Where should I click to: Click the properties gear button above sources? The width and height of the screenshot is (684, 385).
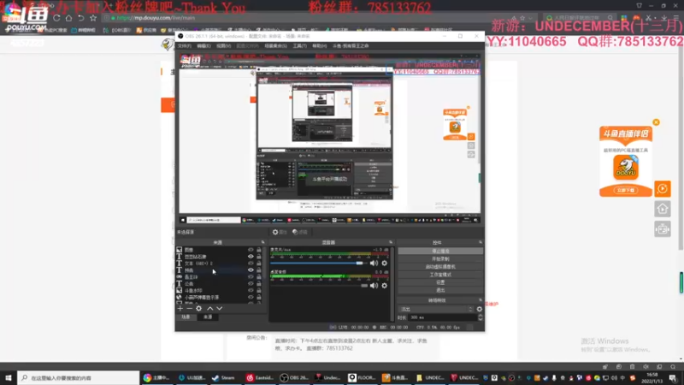tap(280, 232)
